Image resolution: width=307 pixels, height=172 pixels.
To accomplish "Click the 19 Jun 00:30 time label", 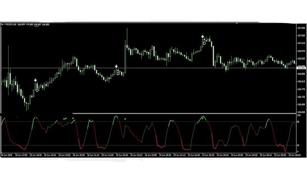I will pyautogui.click(x=165, y=155).
